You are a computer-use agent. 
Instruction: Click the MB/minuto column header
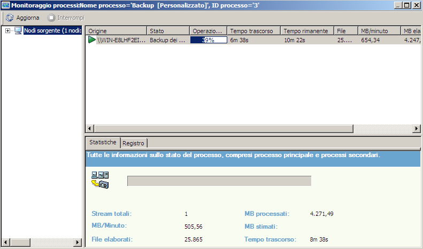tap(379, 31)
